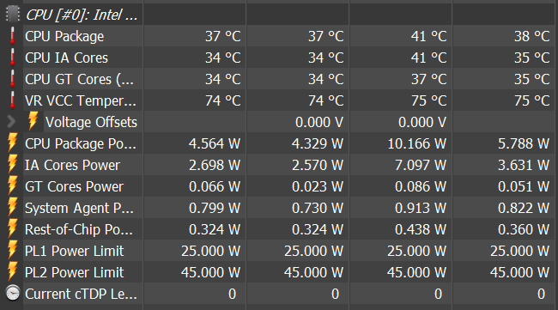Click thermometer icon beside VR VCC Temperature
This screenshot has width=558, height=310.
click(13, 100)
